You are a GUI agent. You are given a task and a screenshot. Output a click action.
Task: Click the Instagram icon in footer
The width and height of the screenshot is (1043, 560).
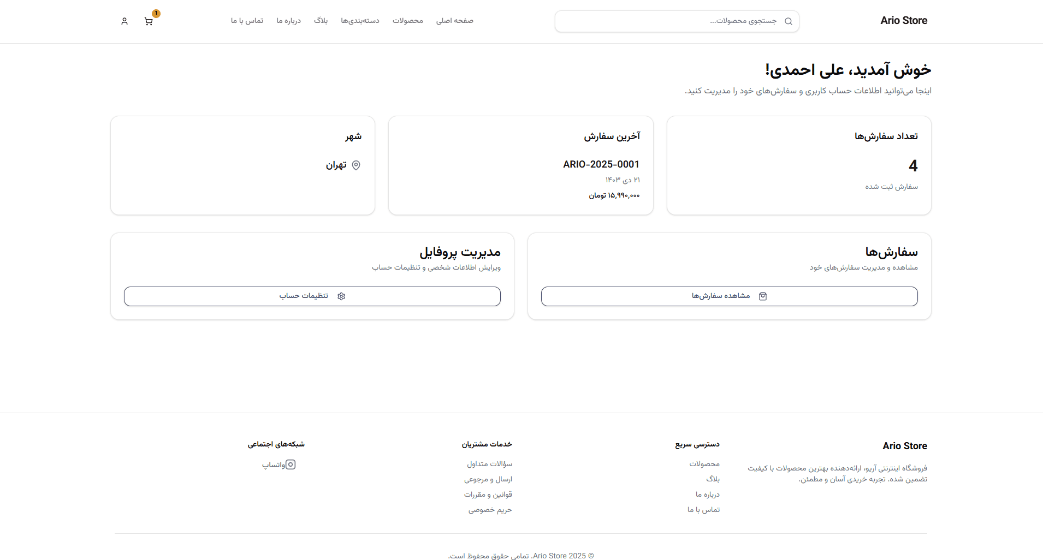[291, 464]
